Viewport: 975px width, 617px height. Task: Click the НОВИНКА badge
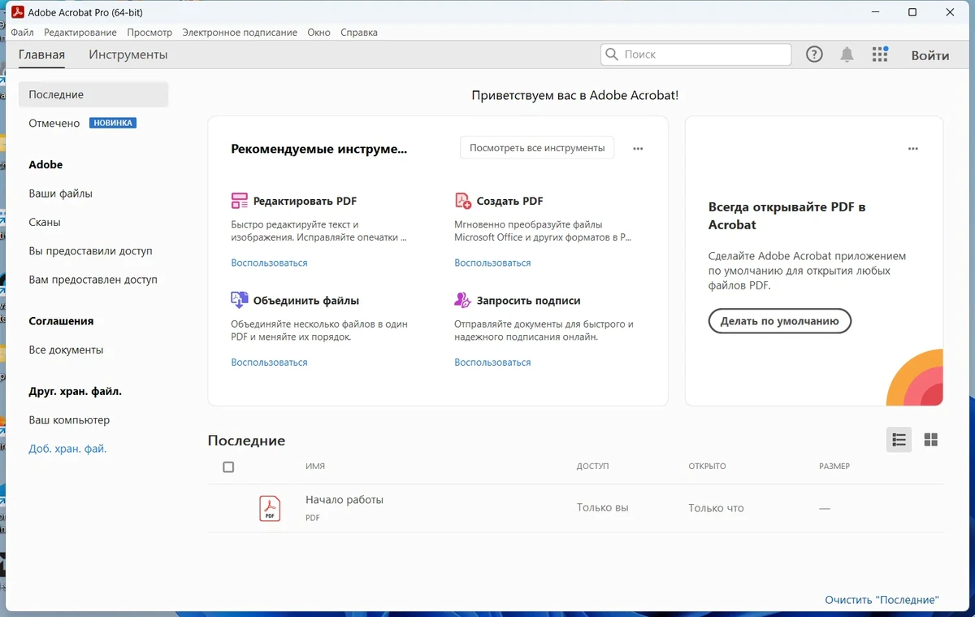[112, 123]
